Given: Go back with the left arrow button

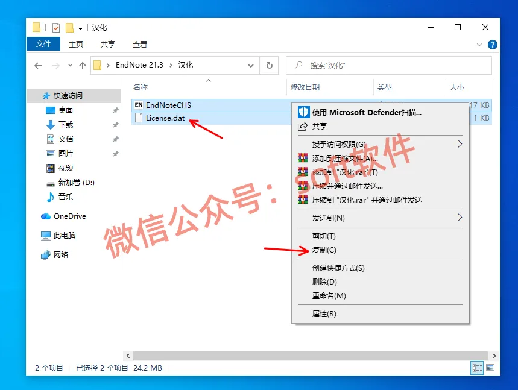Looking at the screenshot, I should 38,66.
